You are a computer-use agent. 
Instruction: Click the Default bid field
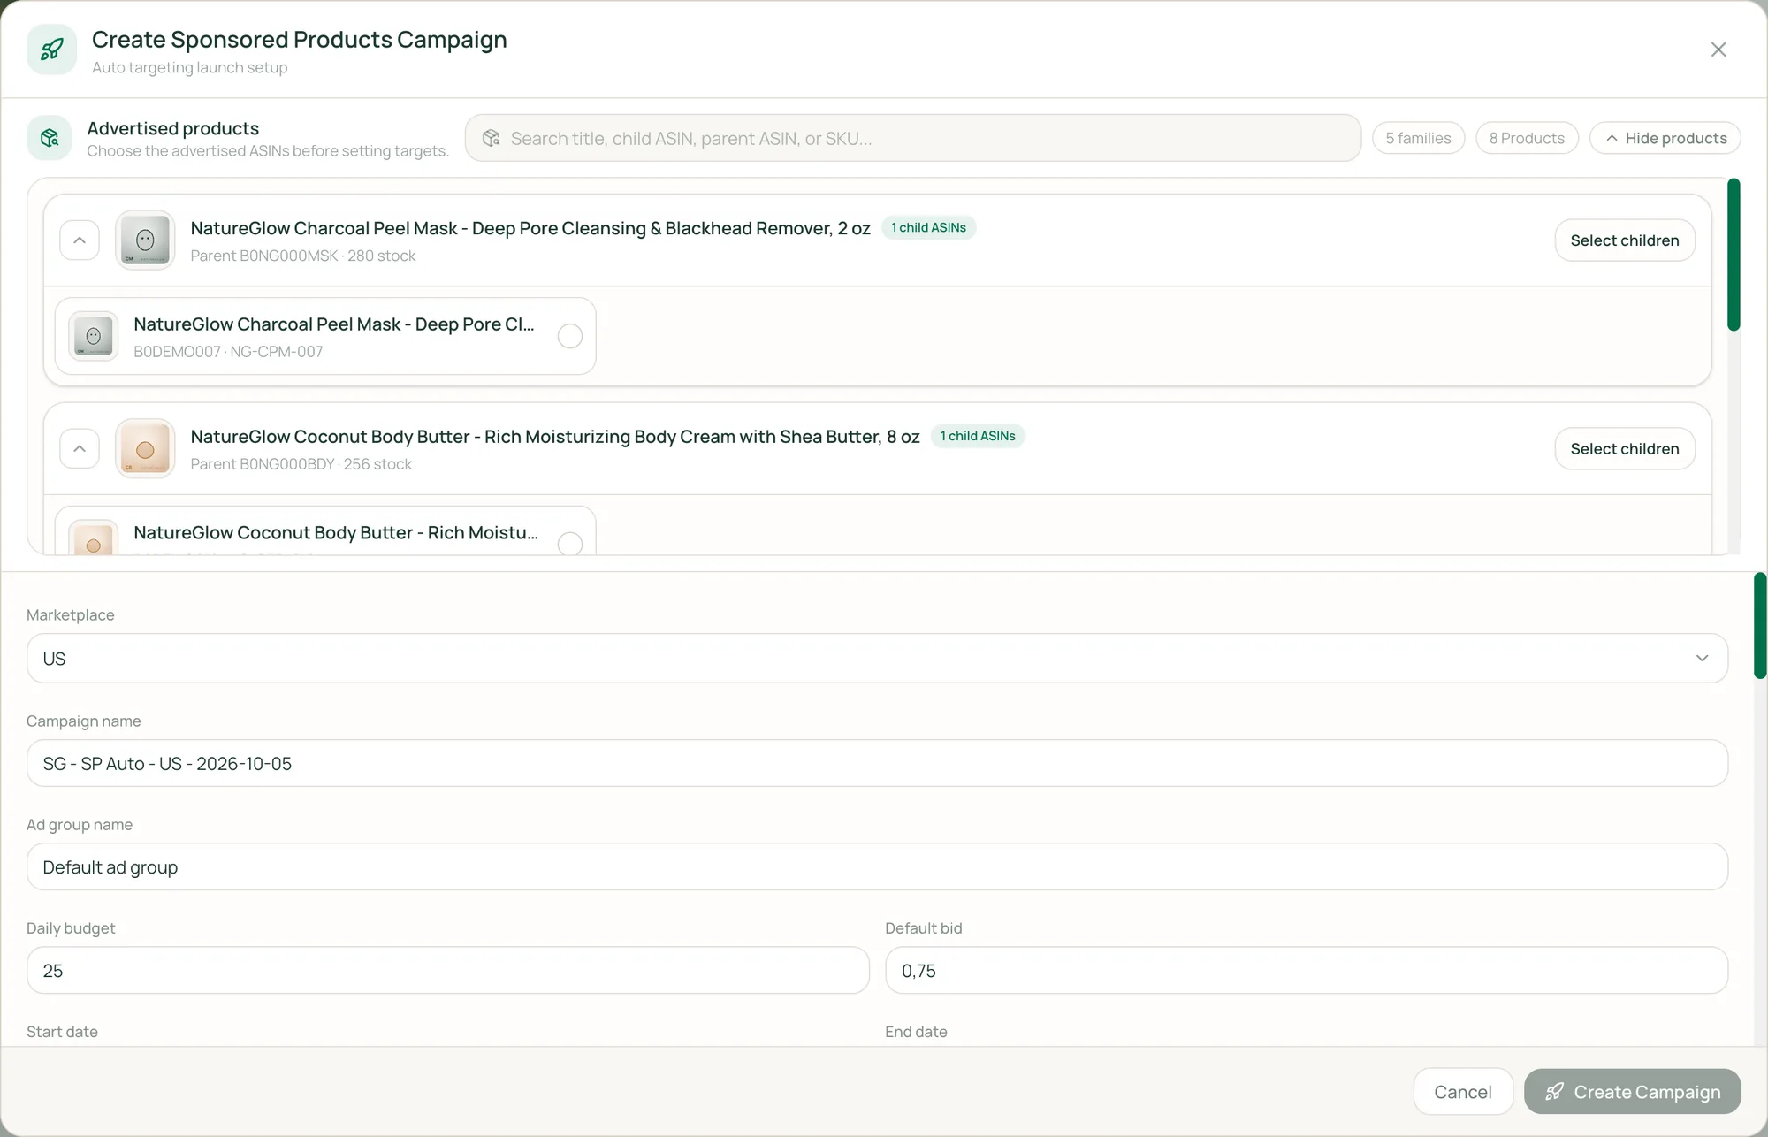coord(1307,971)
